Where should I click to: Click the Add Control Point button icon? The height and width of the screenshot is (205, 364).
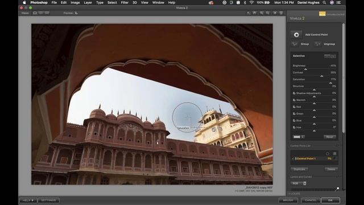click(x=296, y=35)
